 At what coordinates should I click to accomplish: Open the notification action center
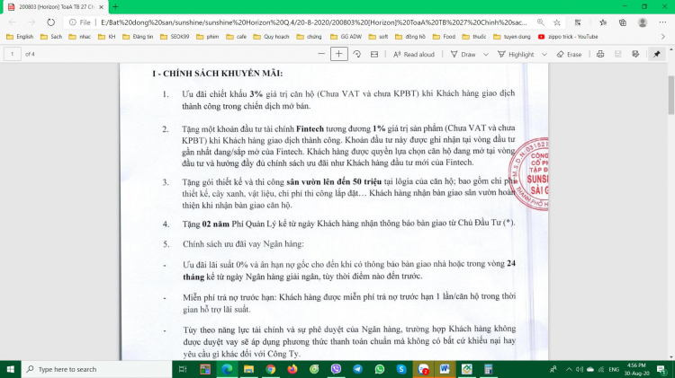click(x=661, y=369)
